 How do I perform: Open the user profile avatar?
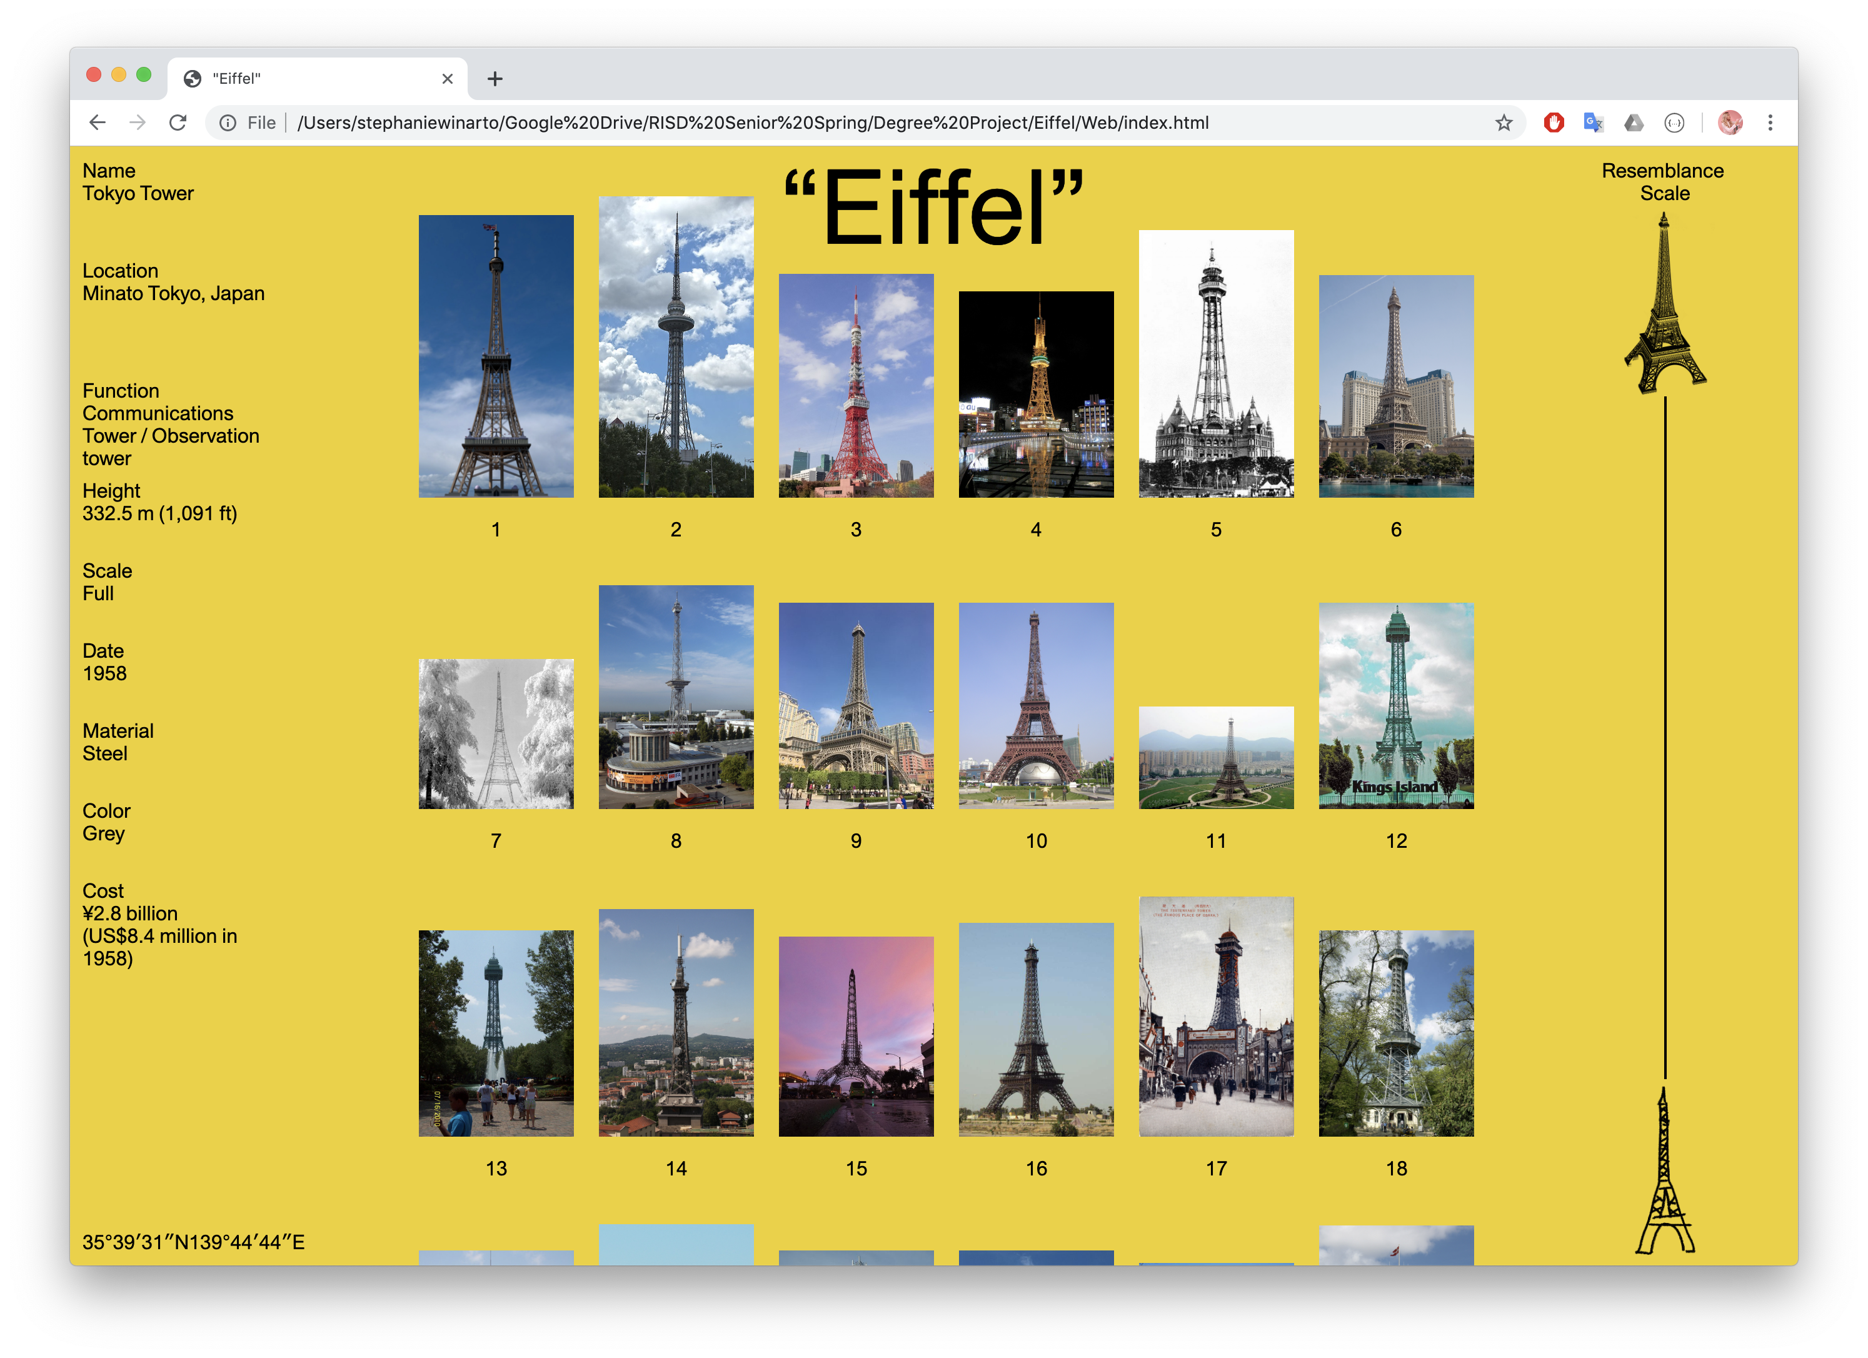(1730, 123)
